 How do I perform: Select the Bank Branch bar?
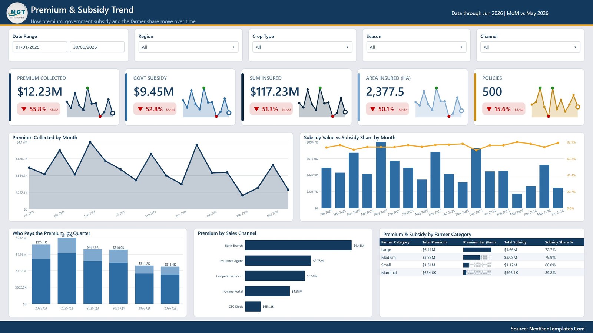[298, 245]
